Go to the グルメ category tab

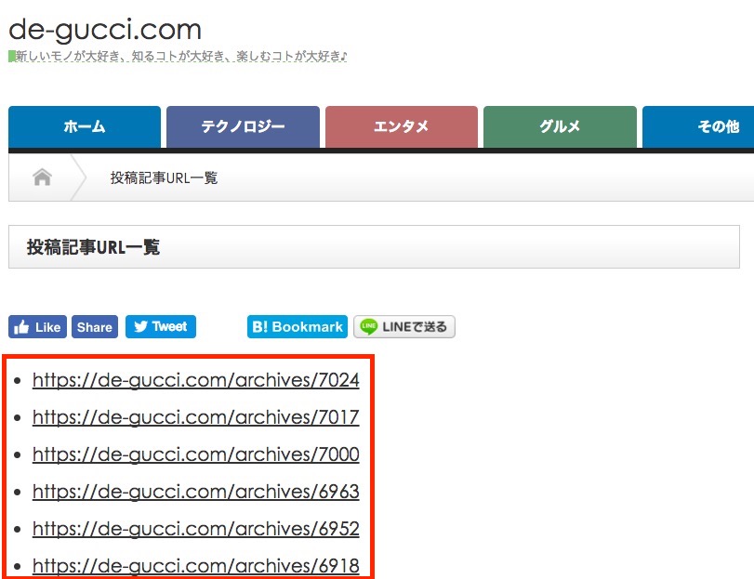tap(560, 127)
